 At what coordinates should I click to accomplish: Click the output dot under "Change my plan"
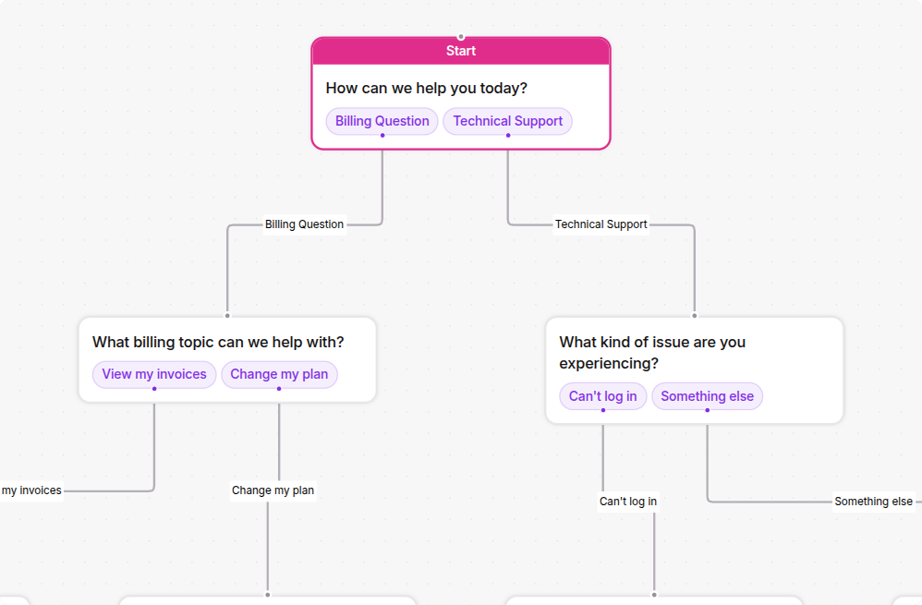pos(279,388)
